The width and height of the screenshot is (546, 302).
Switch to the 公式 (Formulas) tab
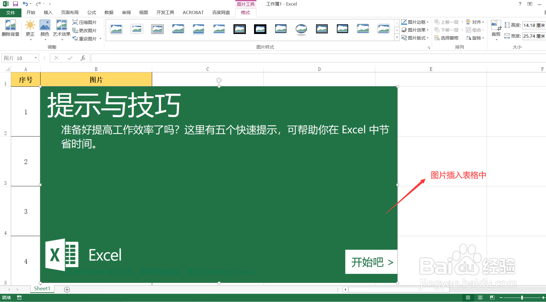click(x=91, y=13)
